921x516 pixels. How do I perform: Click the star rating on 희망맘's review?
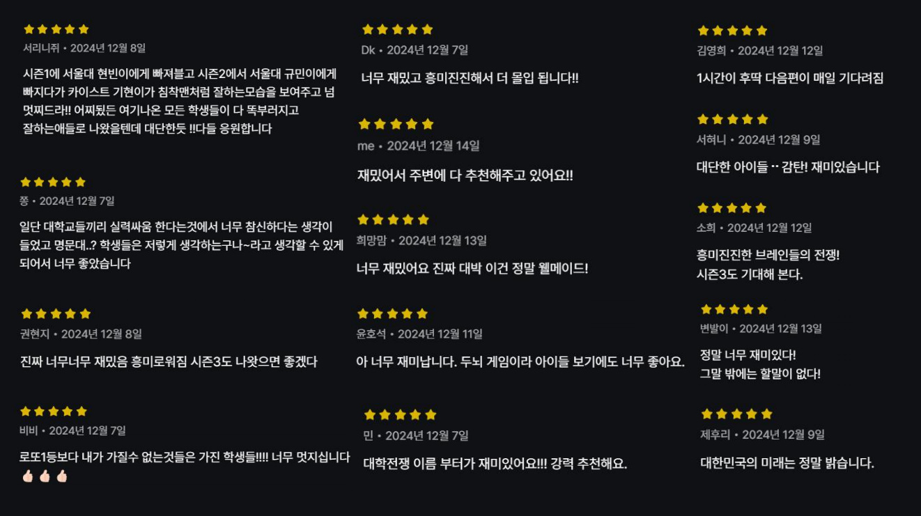click(393, 219)
